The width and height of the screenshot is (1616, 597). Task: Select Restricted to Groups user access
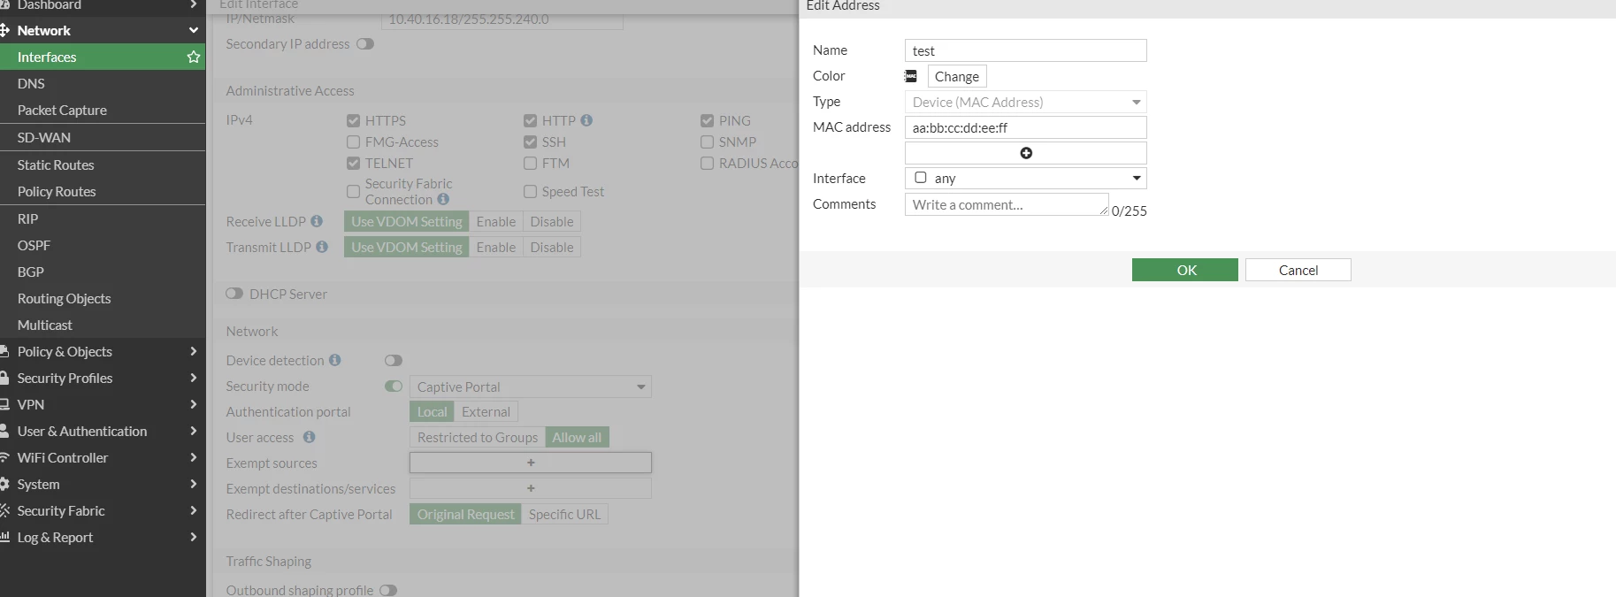[478, 437]
